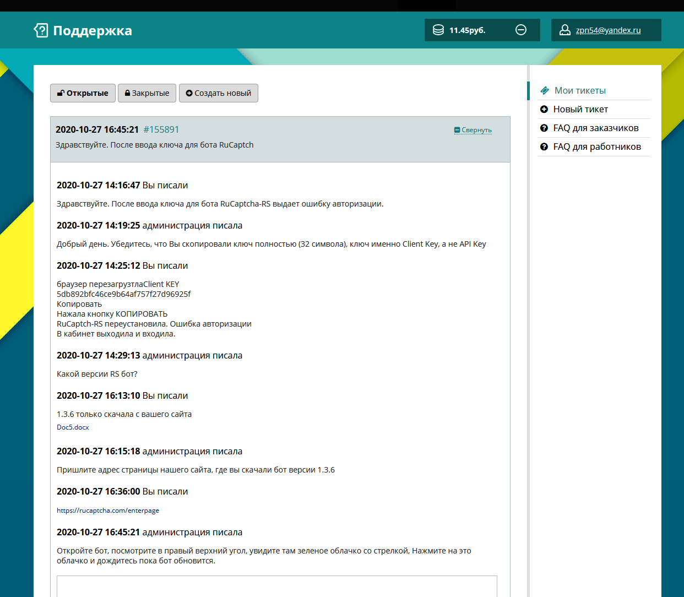684x597 pixels.
Task: Open the zpn54@yandex.ru account link
Action: (x=608, y=30)
